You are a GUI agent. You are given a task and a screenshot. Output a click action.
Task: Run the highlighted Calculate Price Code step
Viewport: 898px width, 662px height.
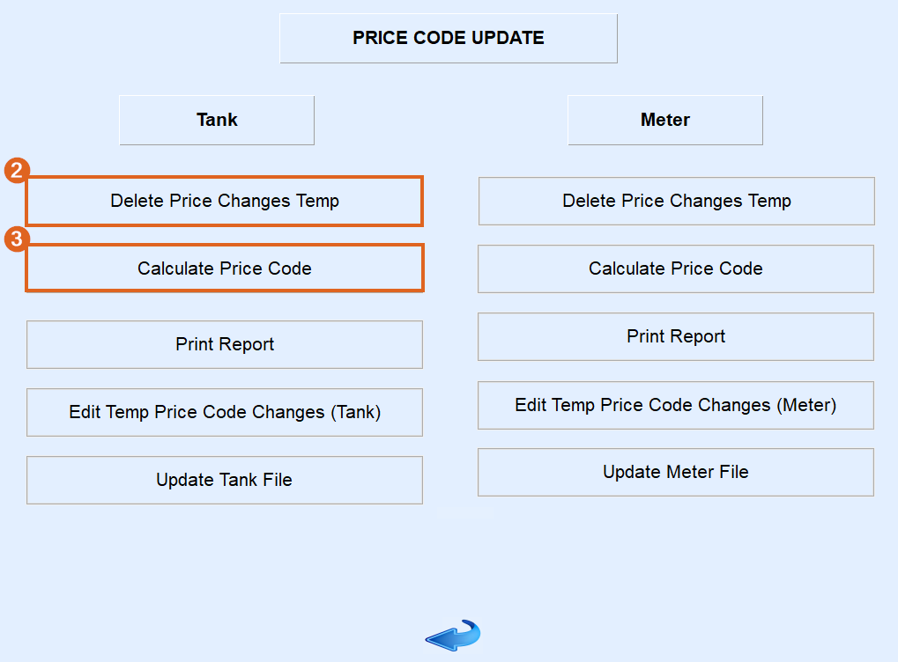[x=225, y=268]
